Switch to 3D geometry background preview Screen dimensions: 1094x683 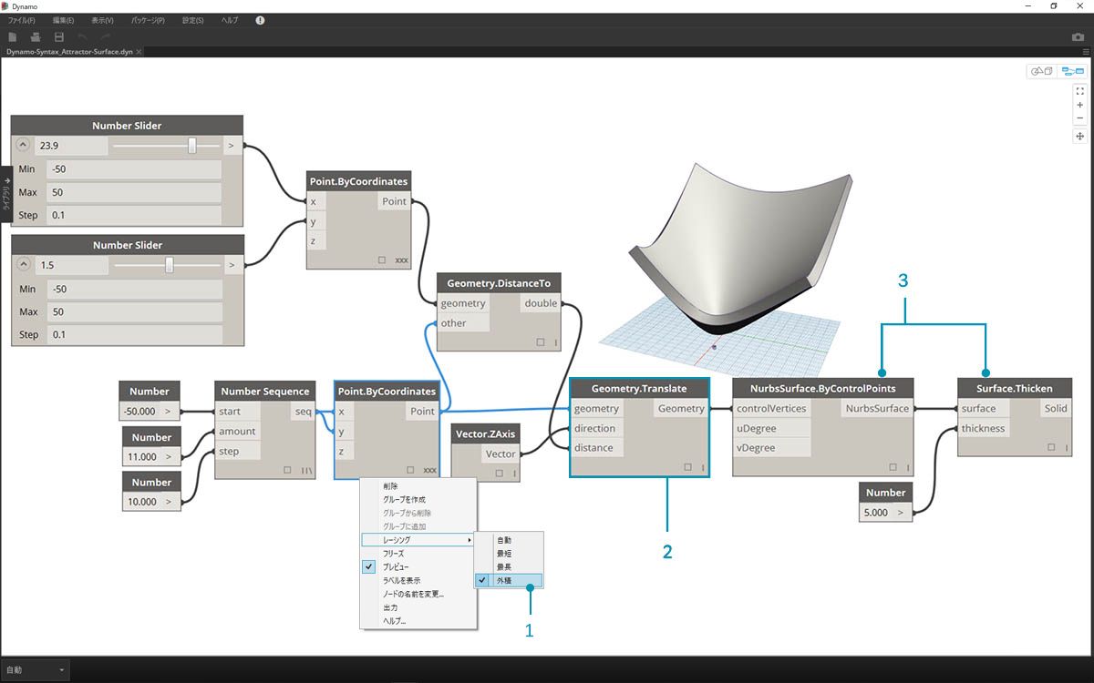click(x=1041, y=71)
